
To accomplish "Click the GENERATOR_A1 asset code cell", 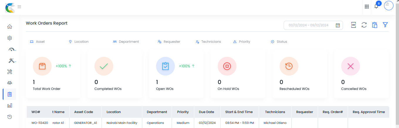I will (86, 123).
